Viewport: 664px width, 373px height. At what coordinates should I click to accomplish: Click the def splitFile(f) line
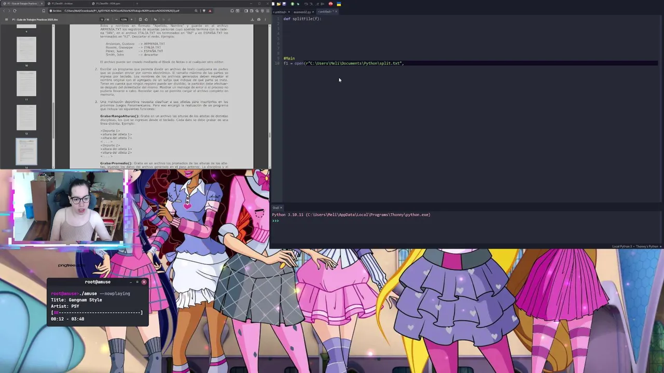(x=302, y=19)
